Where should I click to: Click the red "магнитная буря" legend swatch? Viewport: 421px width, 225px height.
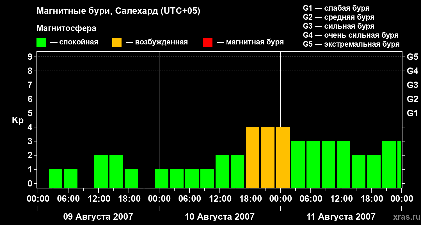pyautogui.click(x=208, y=42)
